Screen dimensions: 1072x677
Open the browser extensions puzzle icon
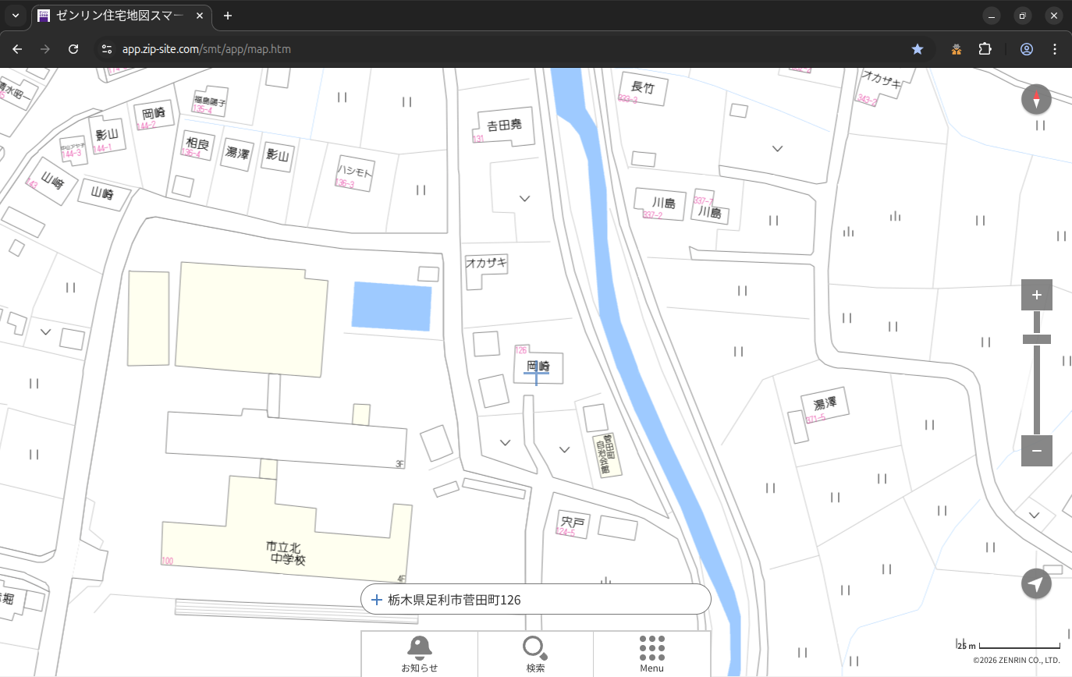click(985, 49)
